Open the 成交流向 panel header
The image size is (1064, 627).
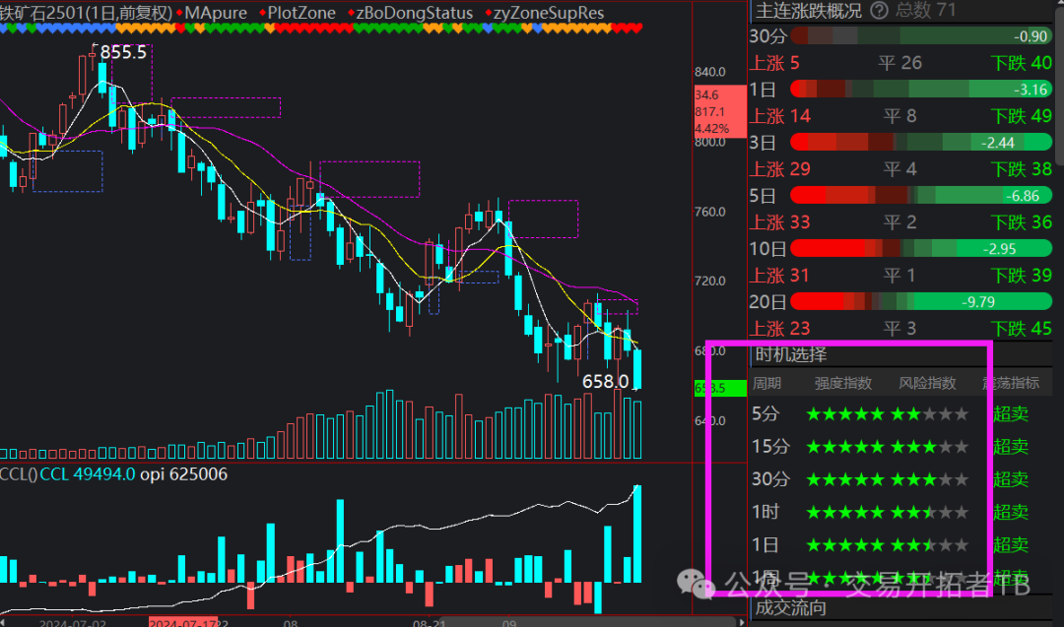(791, 607)
